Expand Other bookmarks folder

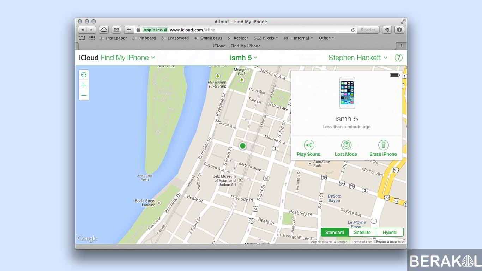pos(326,38)
